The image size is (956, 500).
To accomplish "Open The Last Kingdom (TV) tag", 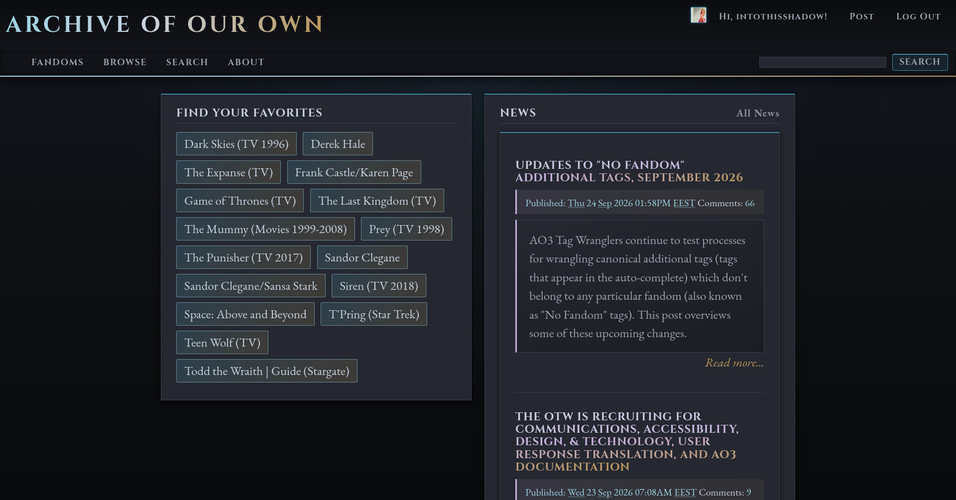I will tap(377, 201).
